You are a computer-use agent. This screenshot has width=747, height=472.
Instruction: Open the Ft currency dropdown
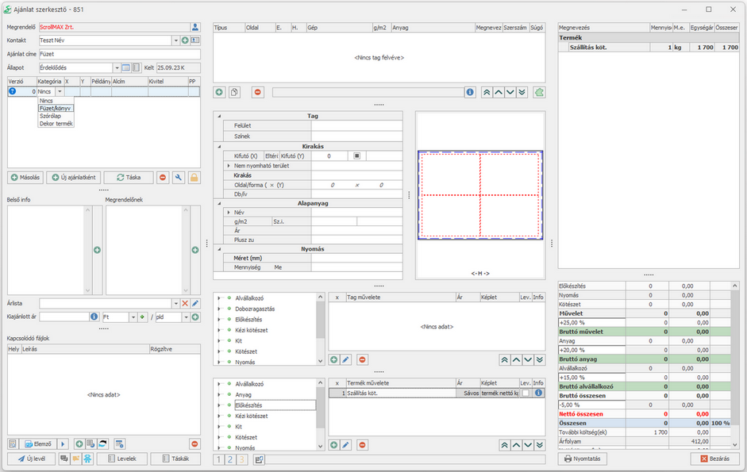click(x=132, y=317)
